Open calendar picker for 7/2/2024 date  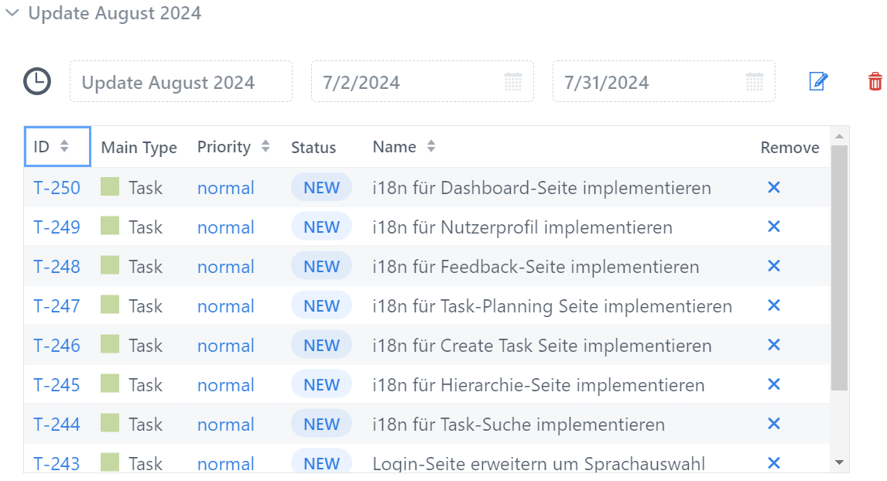coord(513,82)
